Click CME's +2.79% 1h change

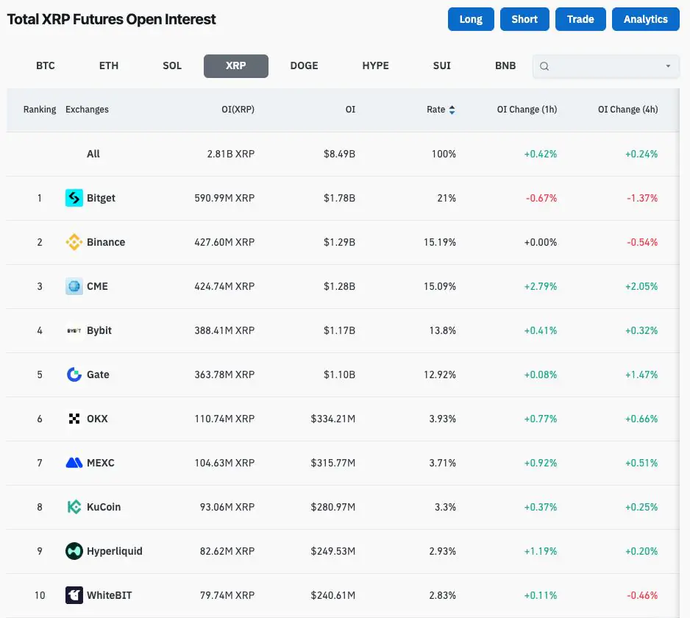541,286
